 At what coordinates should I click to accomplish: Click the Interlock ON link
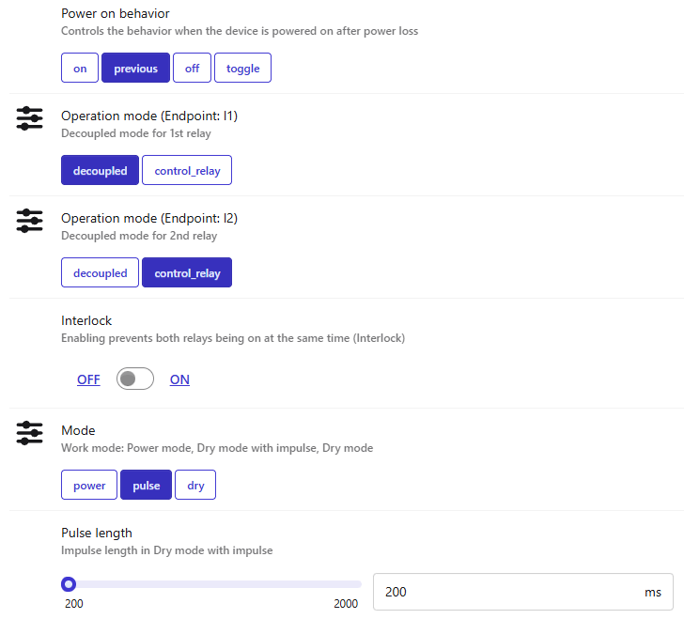click(179, 379)
